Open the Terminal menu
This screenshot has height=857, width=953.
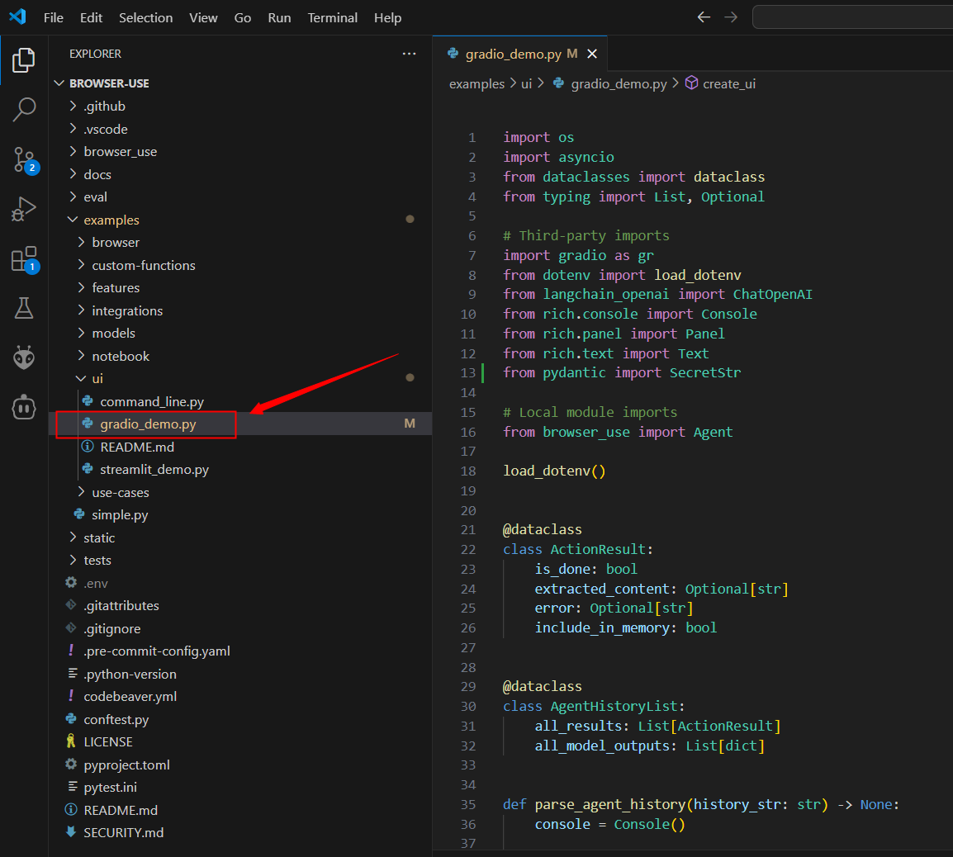pyautogui.click(x=333, y=17)
